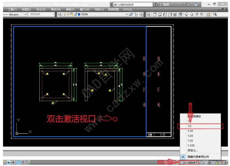Screen dimensions: 230x166
Task: Select NW Isometric view icon
Action: [202, 14]
